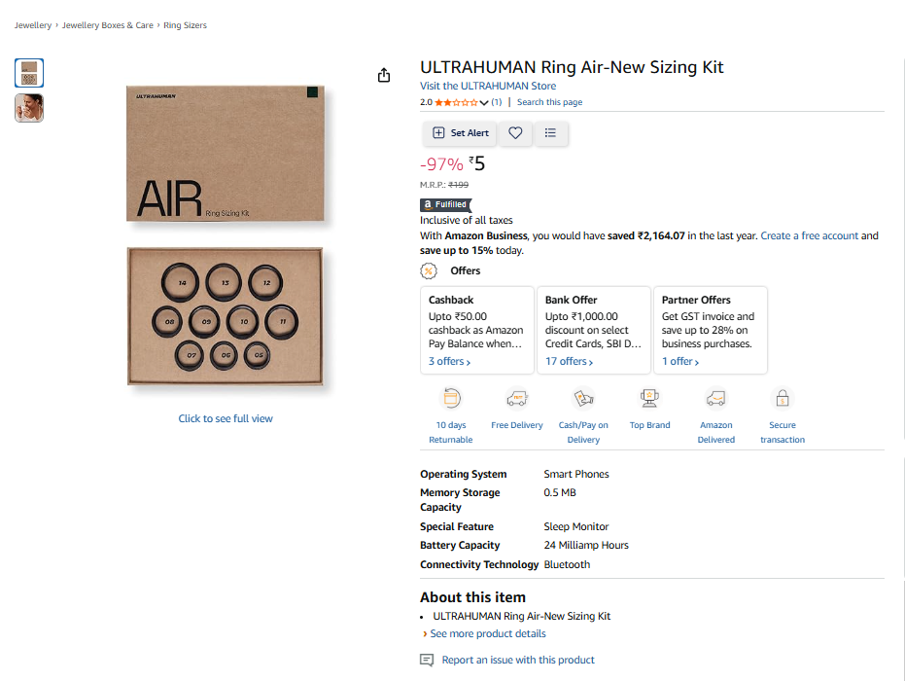Expand the 17 offers Bank Offer link

569,361
